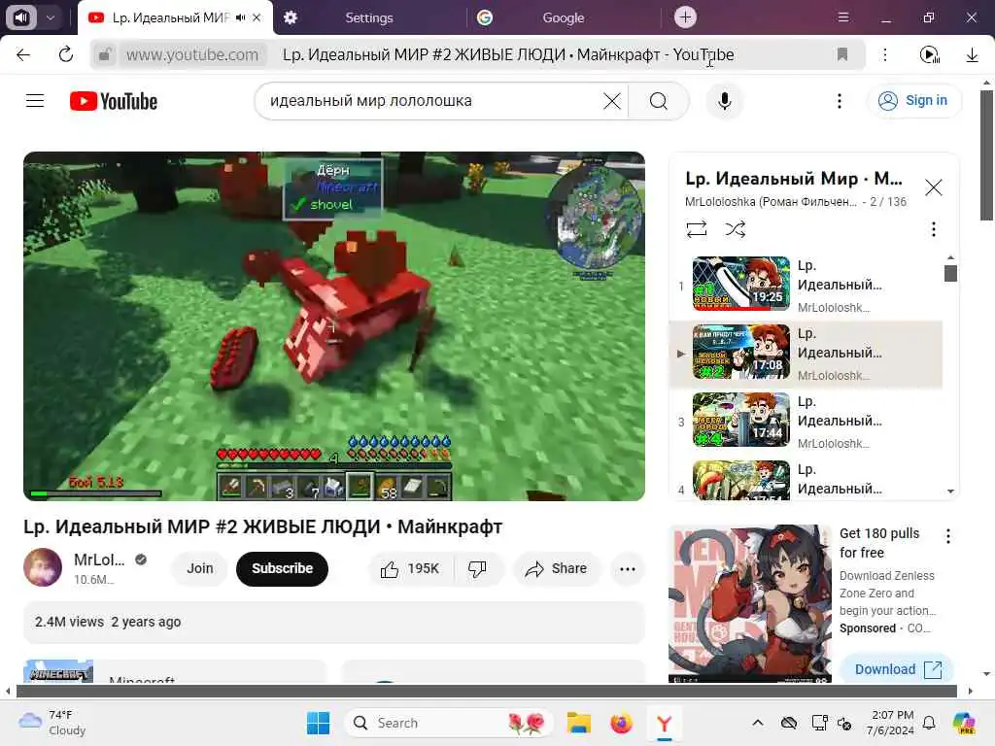The height and width of the screenshot is (746, 995).
Task: Open playlist item number 4
Action: coord(806,479)
